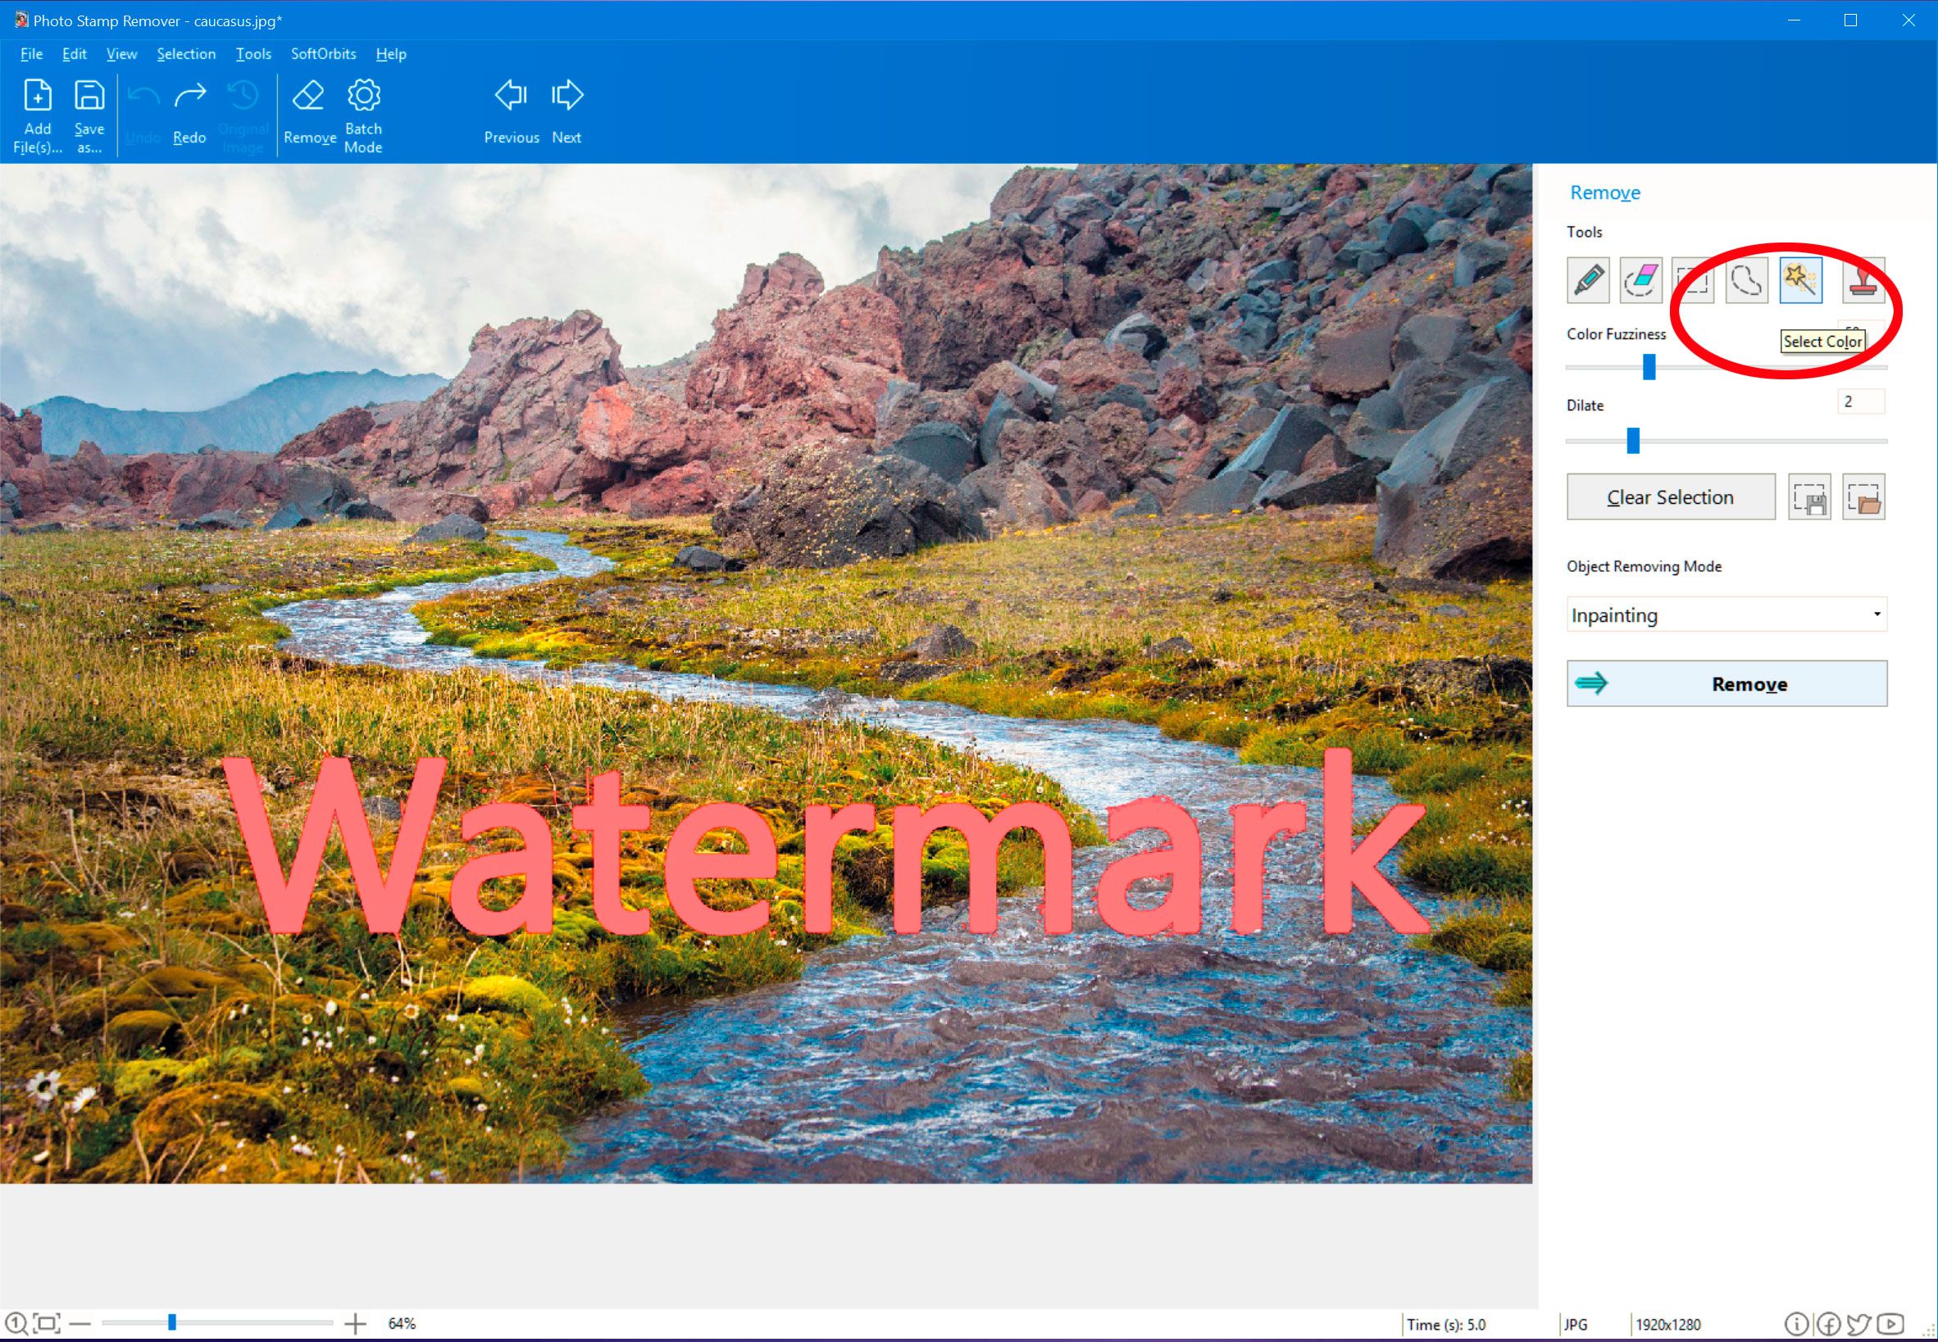Click Clear Selection button
The image size is (1938, 1342).
coord(1670,497)
